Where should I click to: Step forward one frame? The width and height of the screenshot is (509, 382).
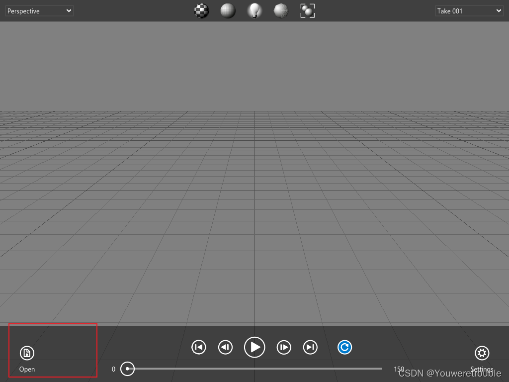point(284,347)
